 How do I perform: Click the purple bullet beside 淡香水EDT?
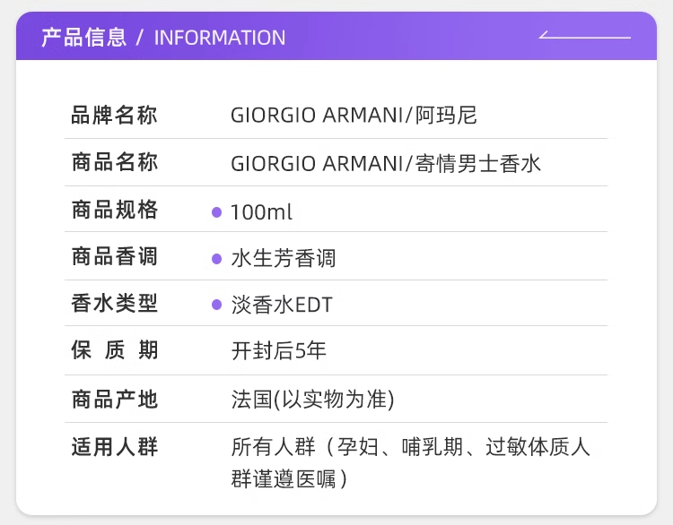point(216,305)
